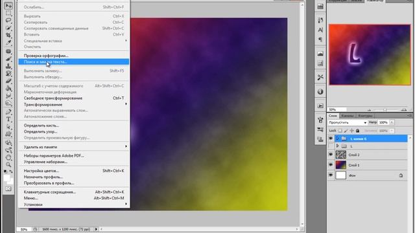The image size is (415, 233).
Task: Expand the 'L' group triangle
Action: tap(337, 146)
